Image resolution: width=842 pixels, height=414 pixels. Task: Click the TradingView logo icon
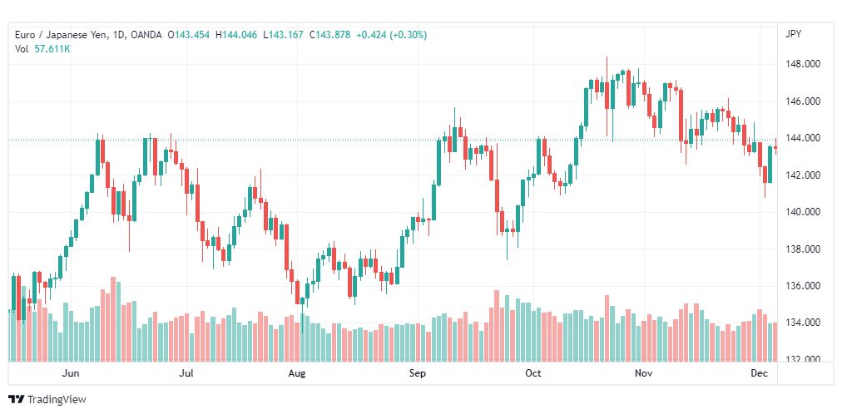(16, 400)
